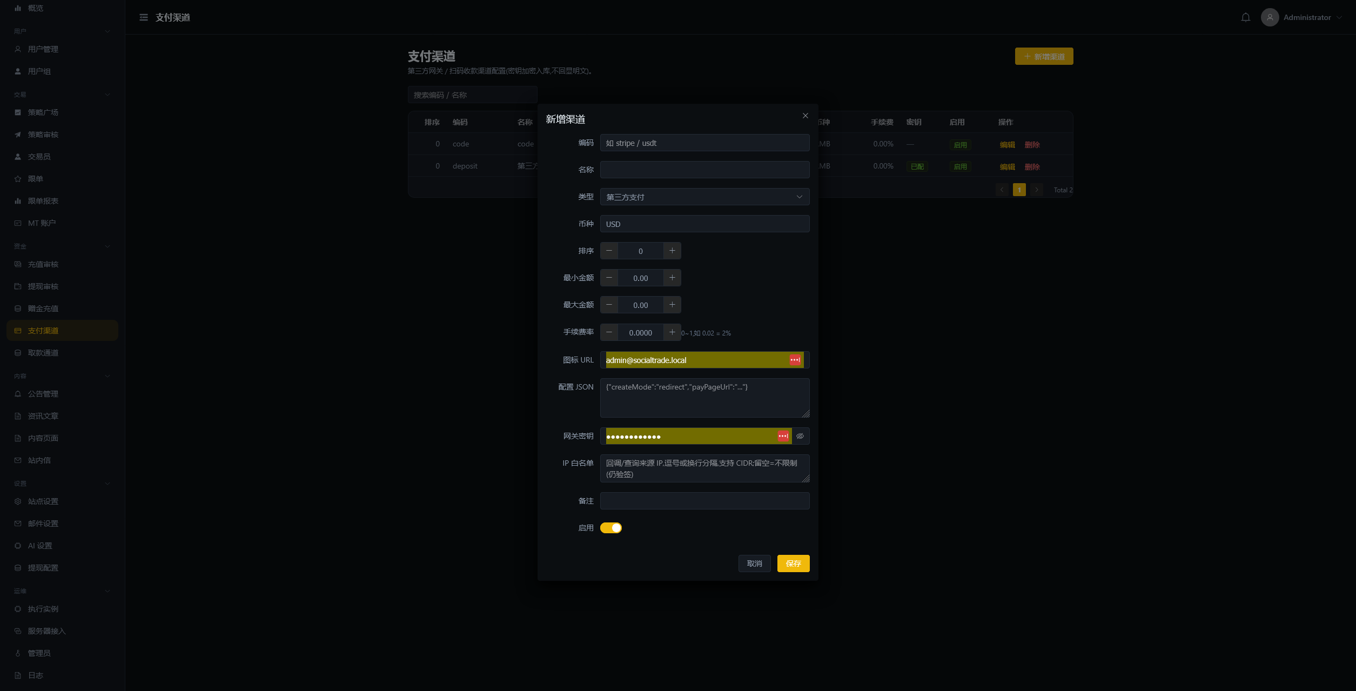Show the 网关密钥 password with eye icon
1356x691 pixels.
pyautogui.click(x=800, y=436)
